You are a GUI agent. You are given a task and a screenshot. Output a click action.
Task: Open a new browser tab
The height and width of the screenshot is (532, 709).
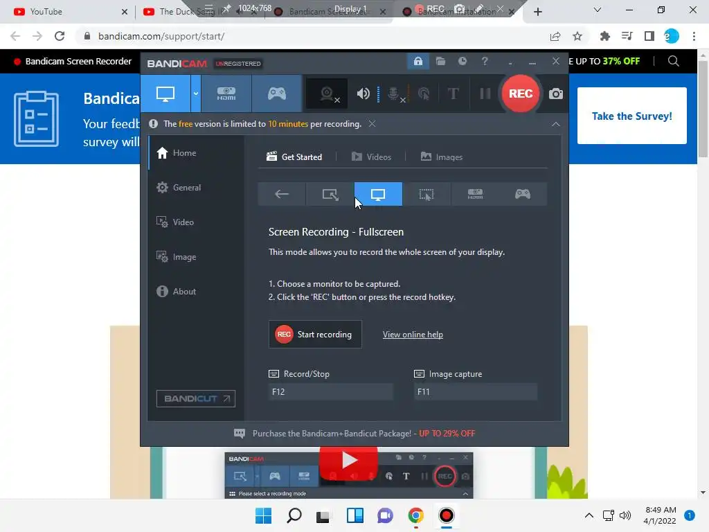(x=537, y=12)
